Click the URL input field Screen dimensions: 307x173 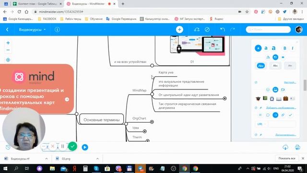pyautogui.click(x=282, y=124)
